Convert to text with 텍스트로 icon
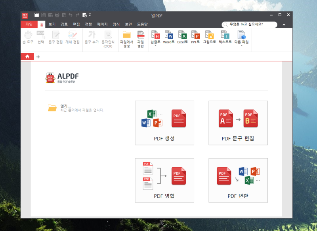This screenshot has height=231, width=317. (225, 37)
